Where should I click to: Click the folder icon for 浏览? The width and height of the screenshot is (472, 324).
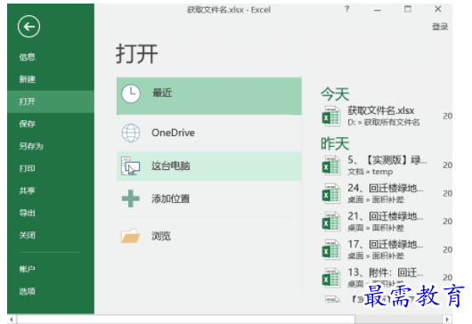coord(130,236)
